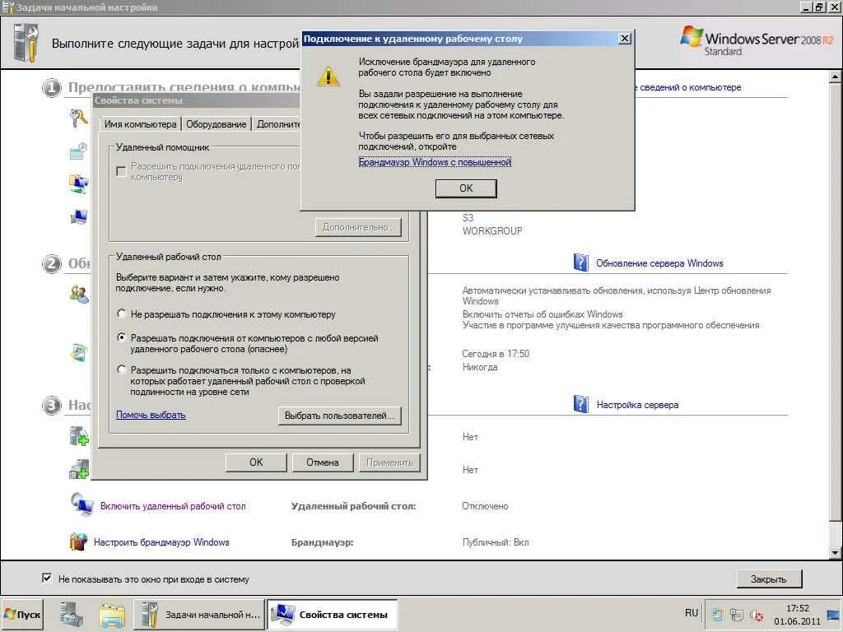The image size is (843, 632).
Task: Click the Закрыть button in initial tasks window
Action: click(x=768, y=579)
